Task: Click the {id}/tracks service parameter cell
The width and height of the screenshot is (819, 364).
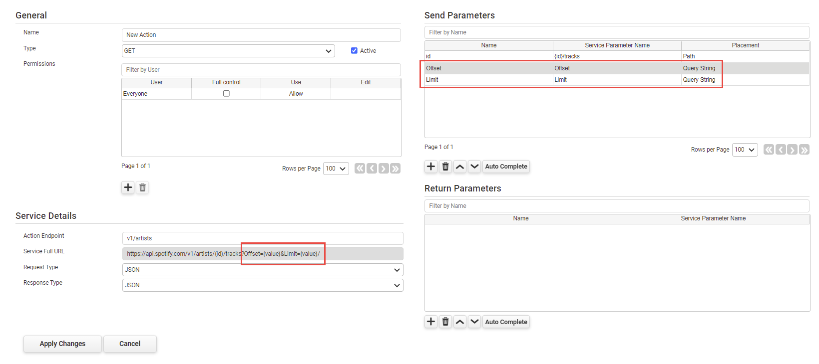Action: (x=617, y=56)
